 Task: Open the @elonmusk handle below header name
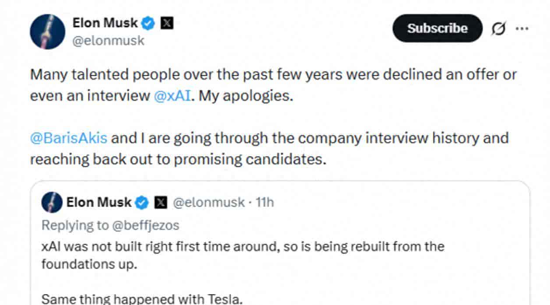(x=109, y=41)
